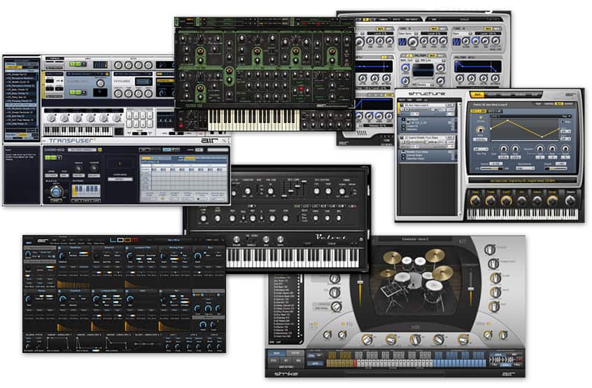592x388 pixels.
Task: Click the red power button at Vacuum's lower left
Action: [181, 126]
